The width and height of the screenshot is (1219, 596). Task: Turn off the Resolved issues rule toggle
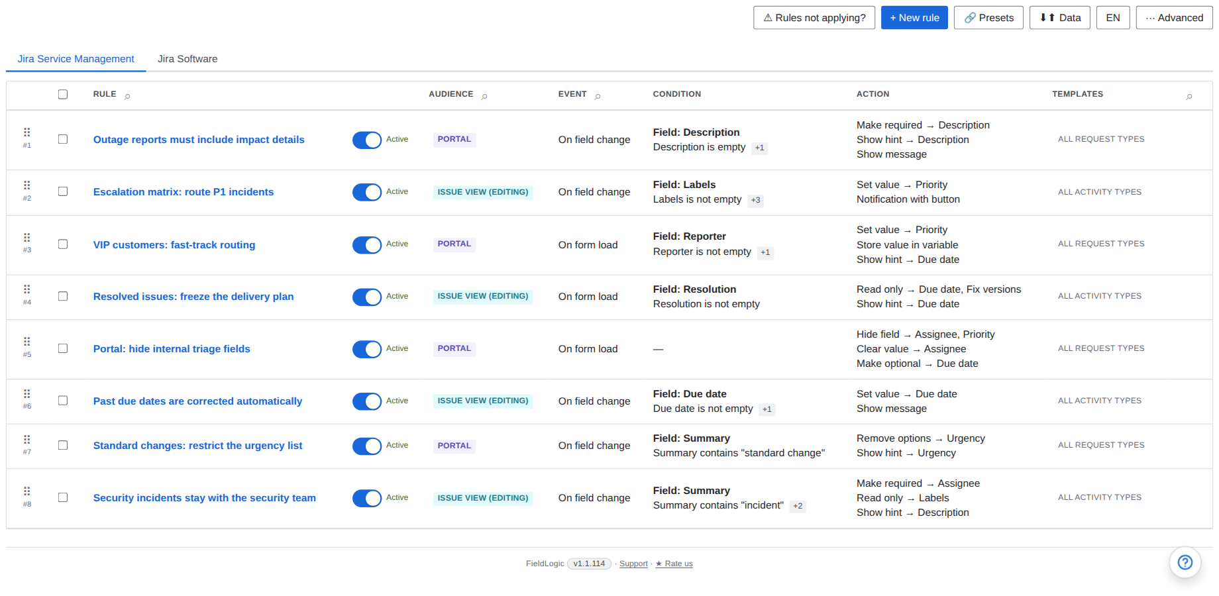(x=367, y=297)
